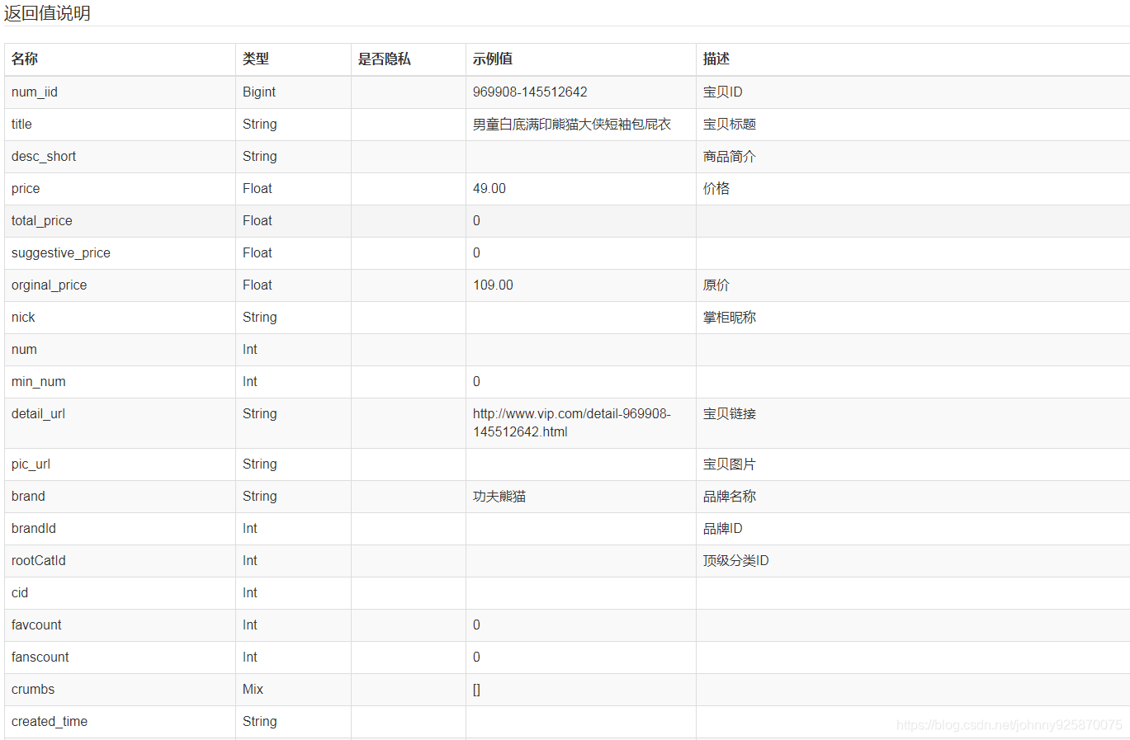The image size is (1130, 740).
Task: Select the 'crumbs' field name
Action: (x=33, y=689)
